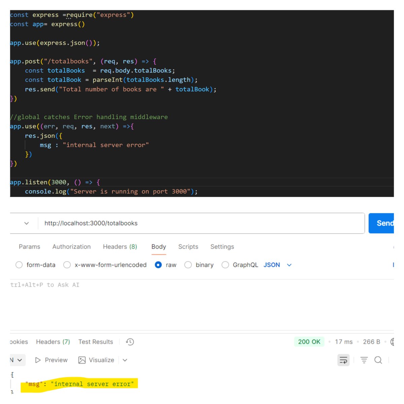Screen dimensions: 404x404
Task: Switch to the Scripts tab
Action: [188, 247]
